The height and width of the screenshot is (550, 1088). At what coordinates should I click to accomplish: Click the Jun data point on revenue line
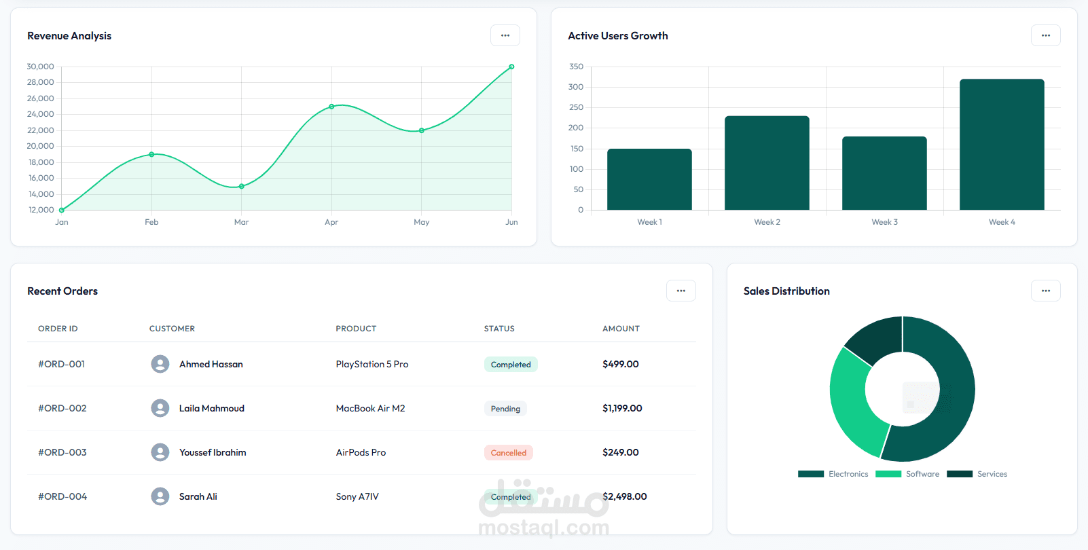coord(511,67)
